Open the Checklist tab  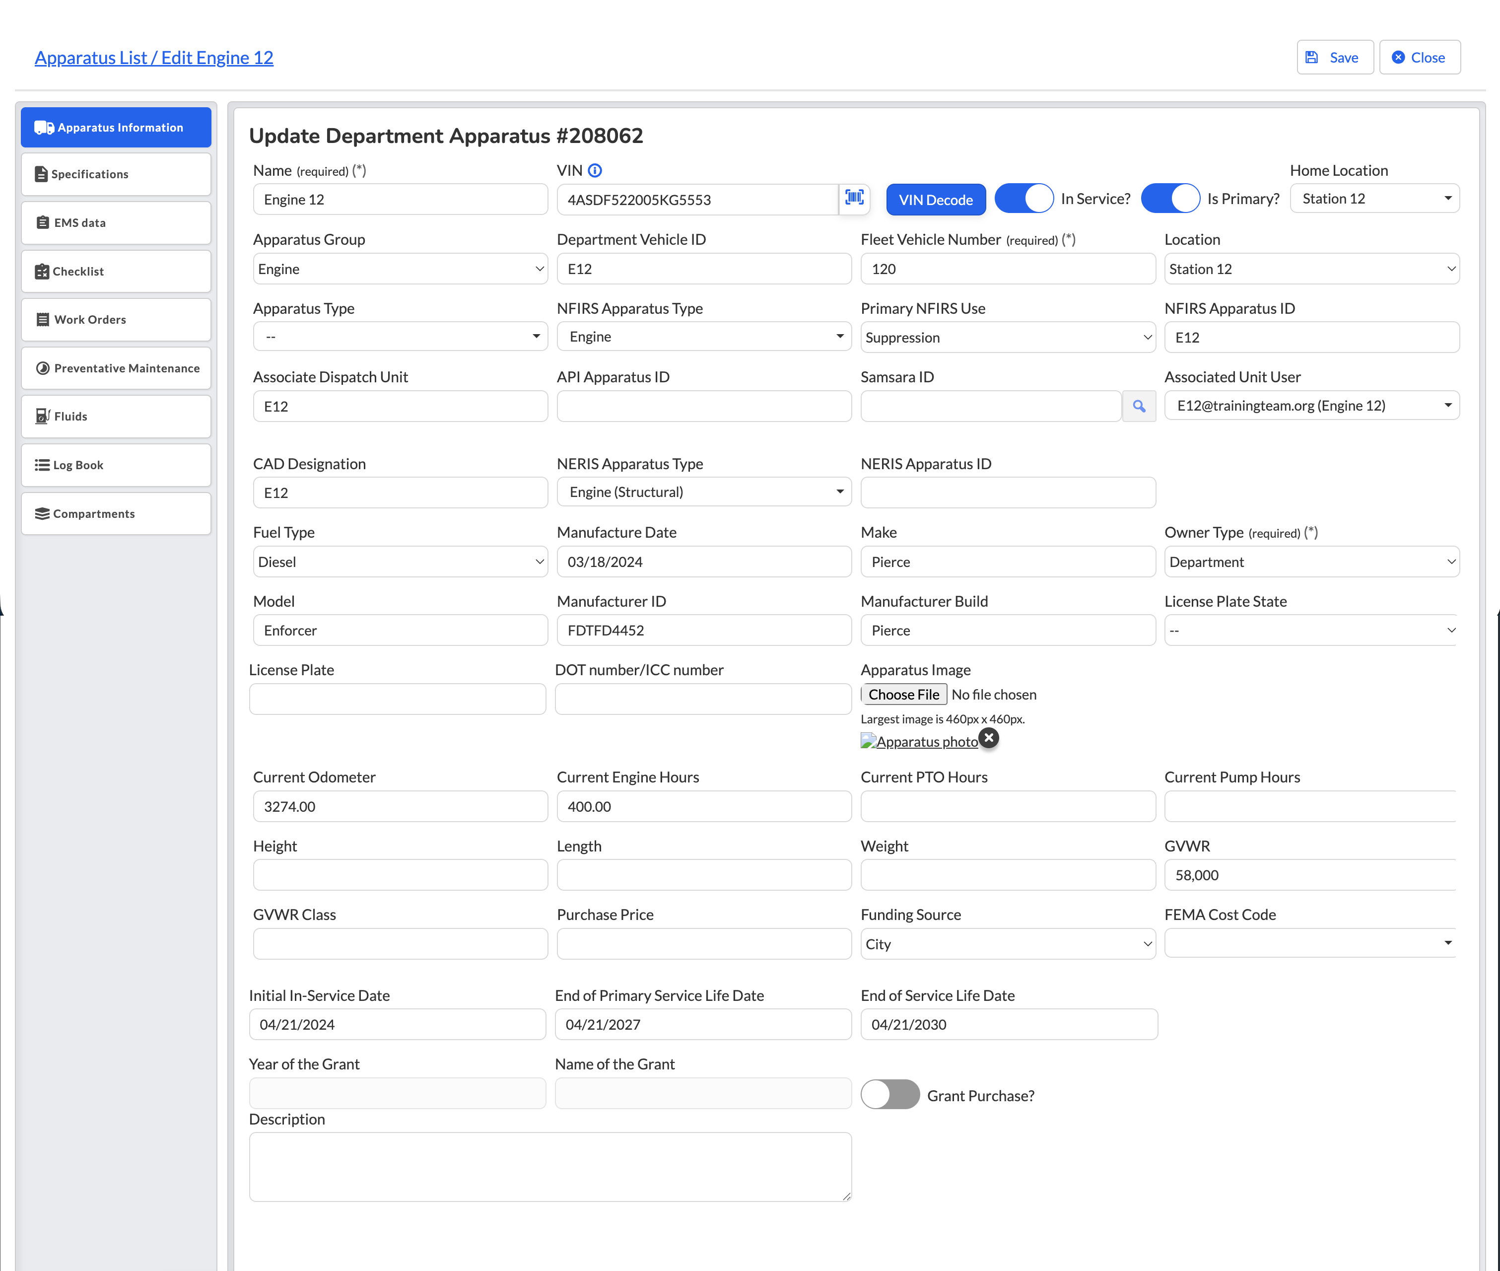tap(116, 272)
